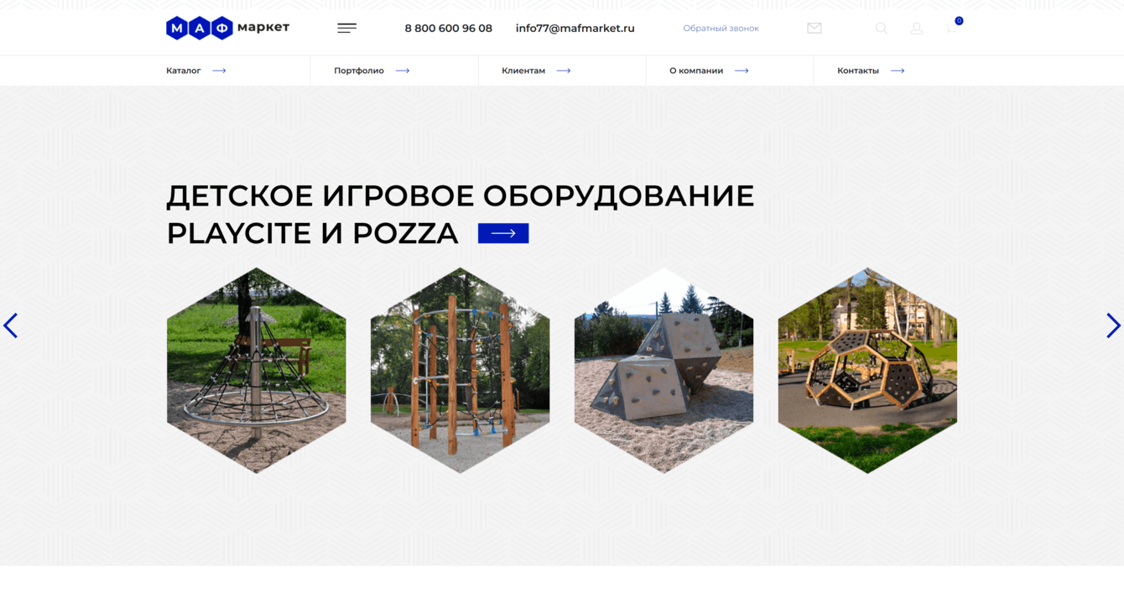
Task: Call the 8 800 600 96 08 phone number
Action: (x=448, y=28)
